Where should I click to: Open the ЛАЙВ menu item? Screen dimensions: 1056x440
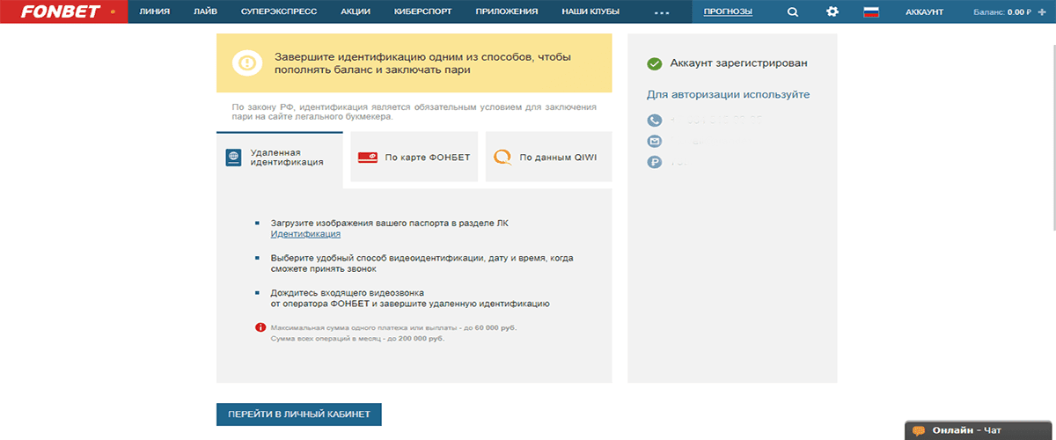205,12
